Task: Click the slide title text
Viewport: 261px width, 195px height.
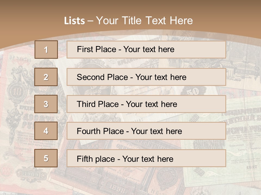Action: (x=129, y=21)
